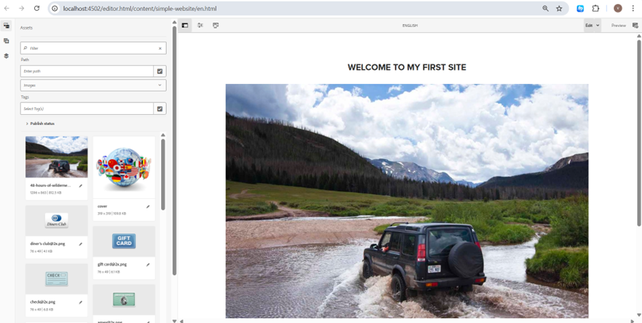Viewport: 642px width, 323px height.
Task: Click the Assets panel heading
Action: (26, 28)
